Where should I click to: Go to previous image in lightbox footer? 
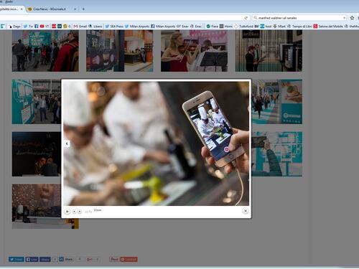[x=74, y=212]
